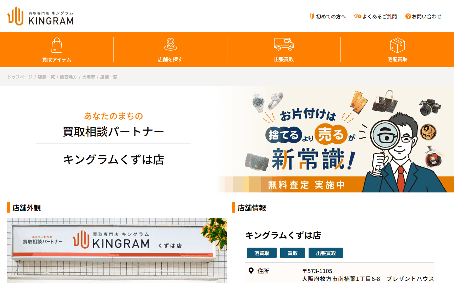Click the キングラムくずは店 name in 店舗情報

coord(283,235)
